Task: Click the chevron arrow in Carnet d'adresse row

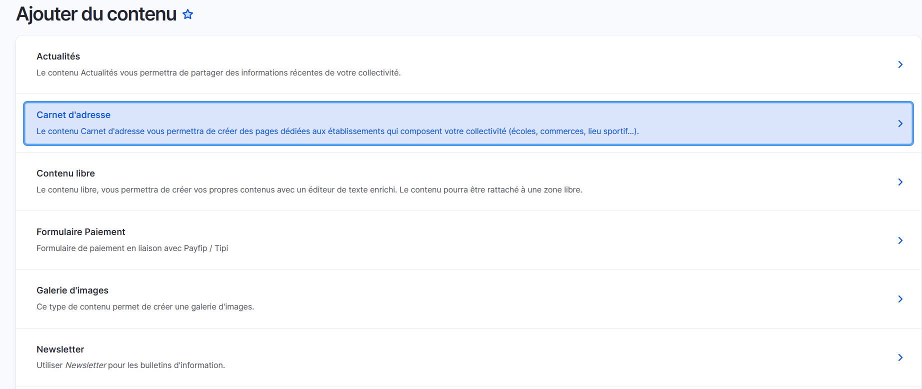Action: [900, 123]
